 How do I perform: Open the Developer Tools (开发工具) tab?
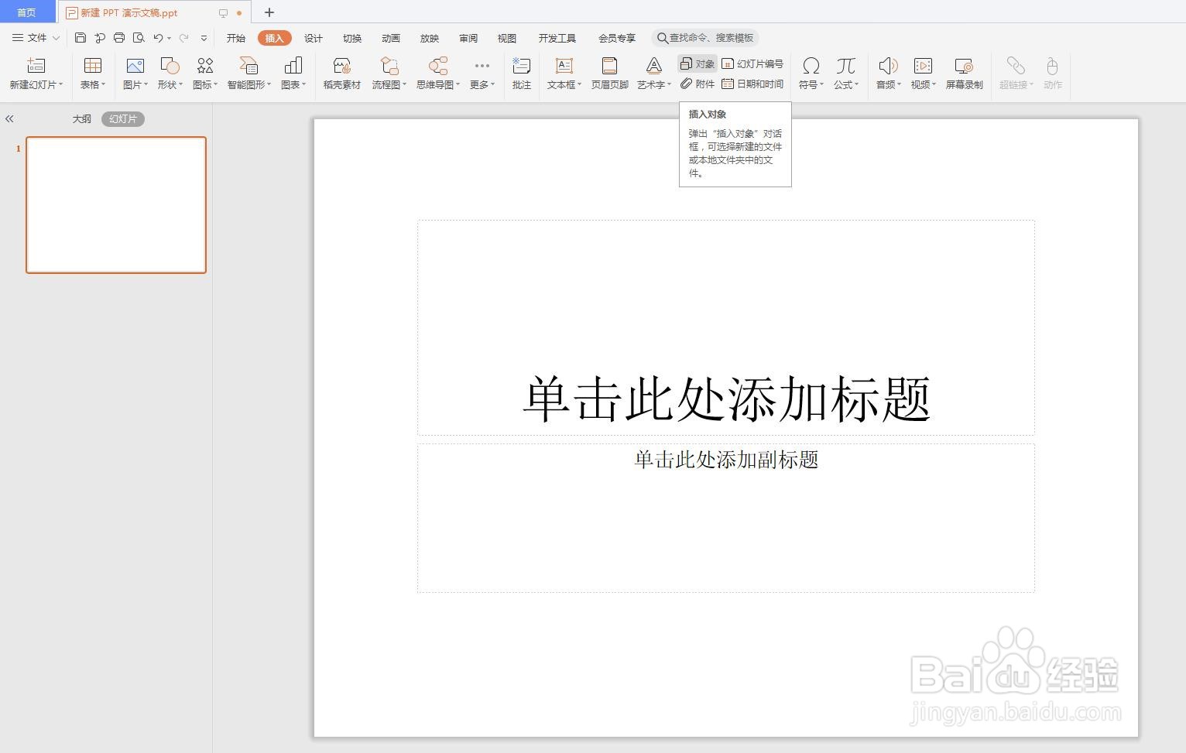(557, 38)
